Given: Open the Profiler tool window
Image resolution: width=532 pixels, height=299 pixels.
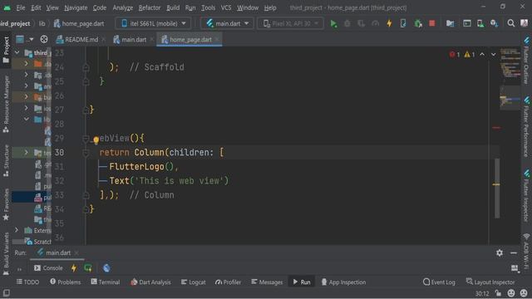Looking at the screenshot, I should [228, 282].
